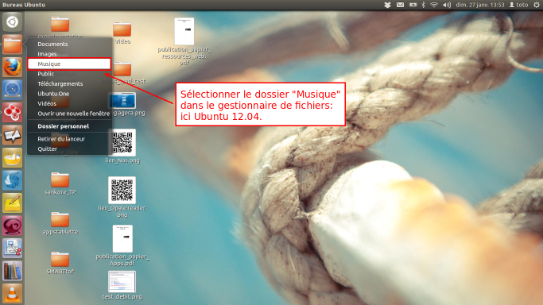Choose Retirer du lanceur
This screenshot has width=543, height=305.
pyautogui.click(x=61, y=139)
